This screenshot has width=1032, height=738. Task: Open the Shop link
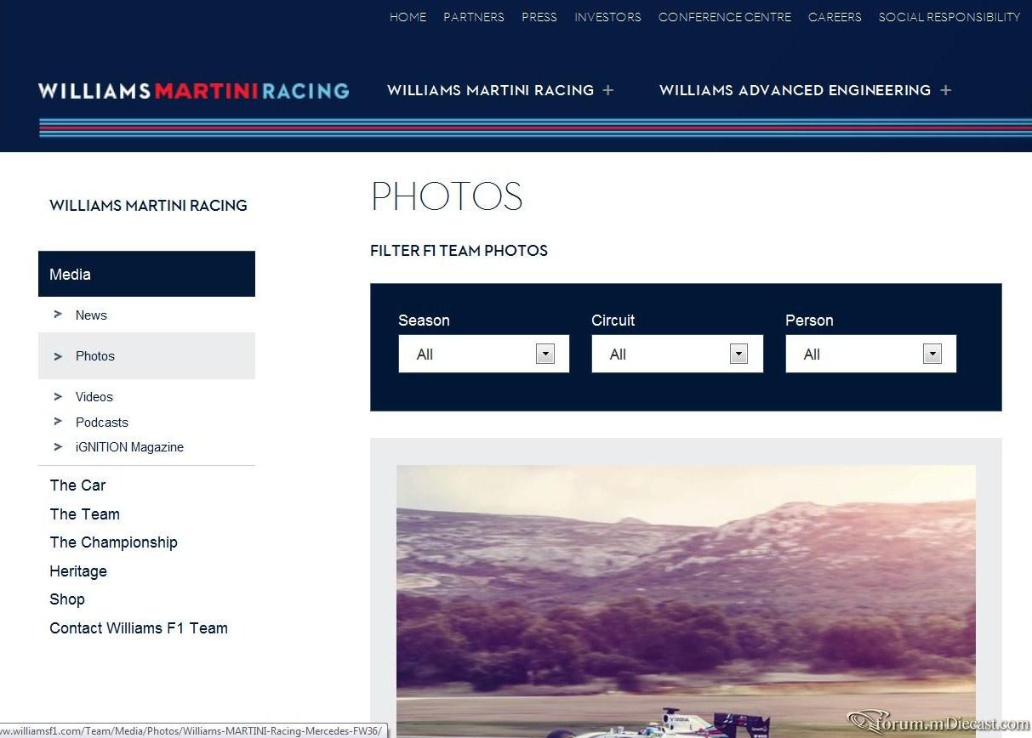pos(67,599)
